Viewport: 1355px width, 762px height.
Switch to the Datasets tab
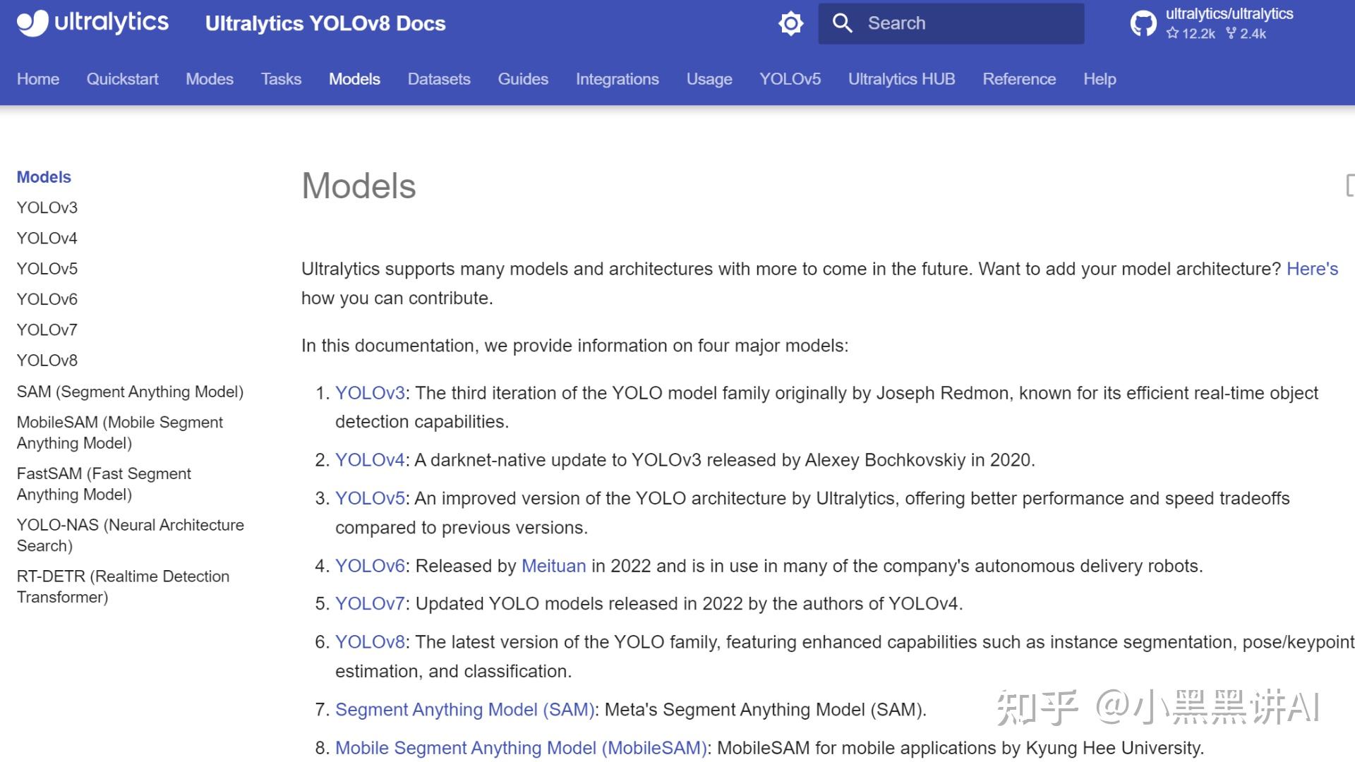click(439, 79)
